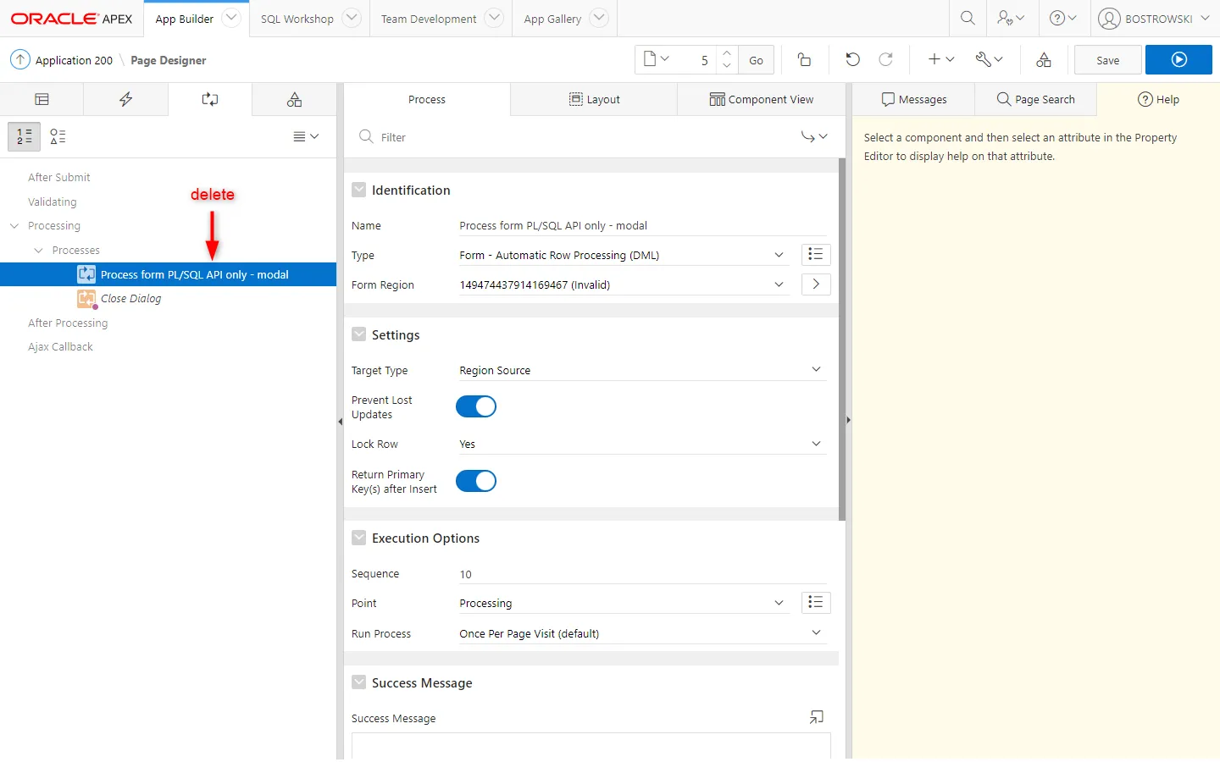Collapse the Identification section
This screenshot has width=1220, height=762.
tap(359, 190)
